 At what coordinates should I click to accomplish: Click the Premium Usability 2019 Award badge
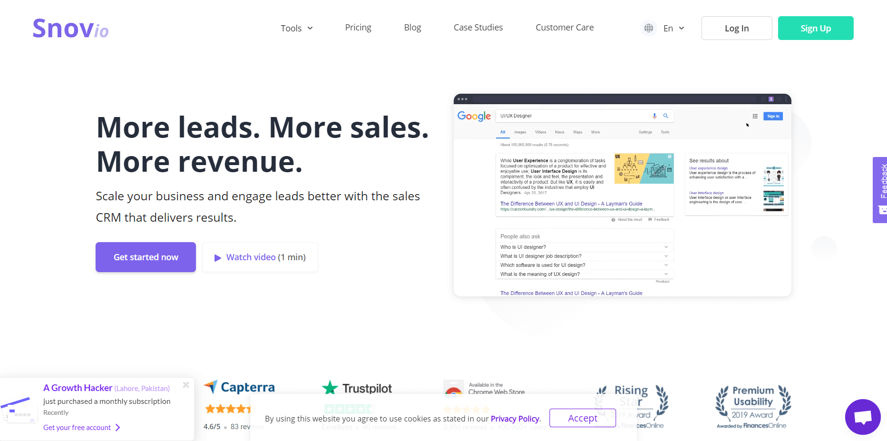pyautogui.click(x=752, y=407)
